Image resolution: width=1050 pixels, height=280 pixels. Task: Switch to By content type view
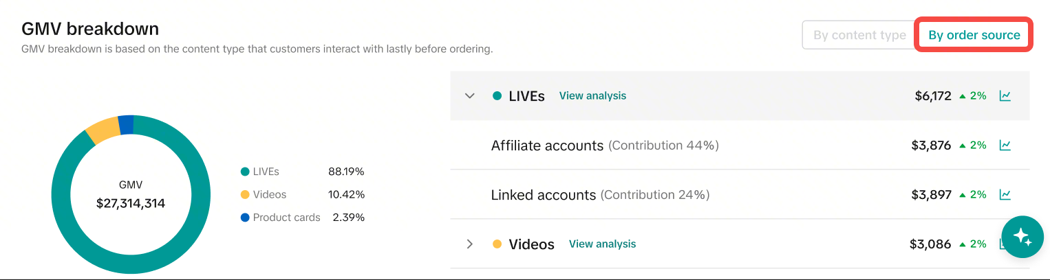[x=859, y=35]
